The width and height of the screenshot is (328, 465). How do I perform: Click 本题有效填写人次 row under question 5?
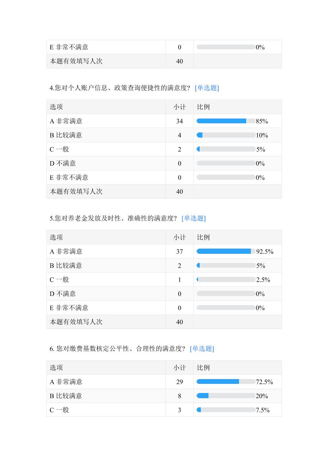[76, 322]
